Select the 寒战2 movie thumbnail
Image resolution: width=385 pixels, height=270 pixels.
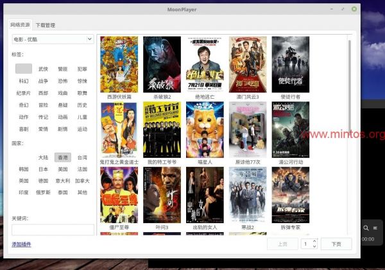(x=248, y=195)
